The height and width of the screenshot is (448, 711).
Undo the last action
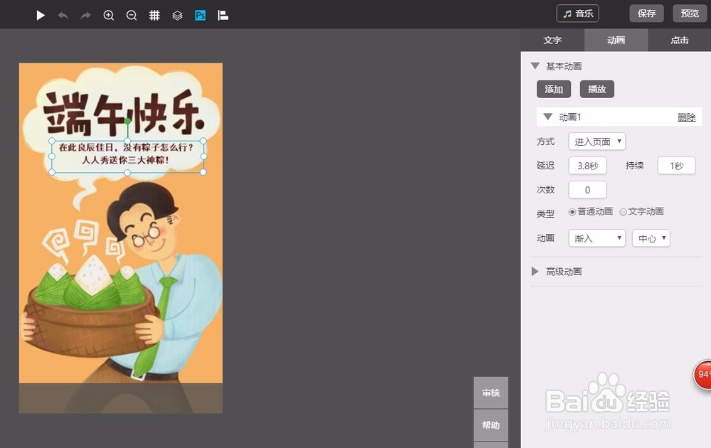coord(63,15)
